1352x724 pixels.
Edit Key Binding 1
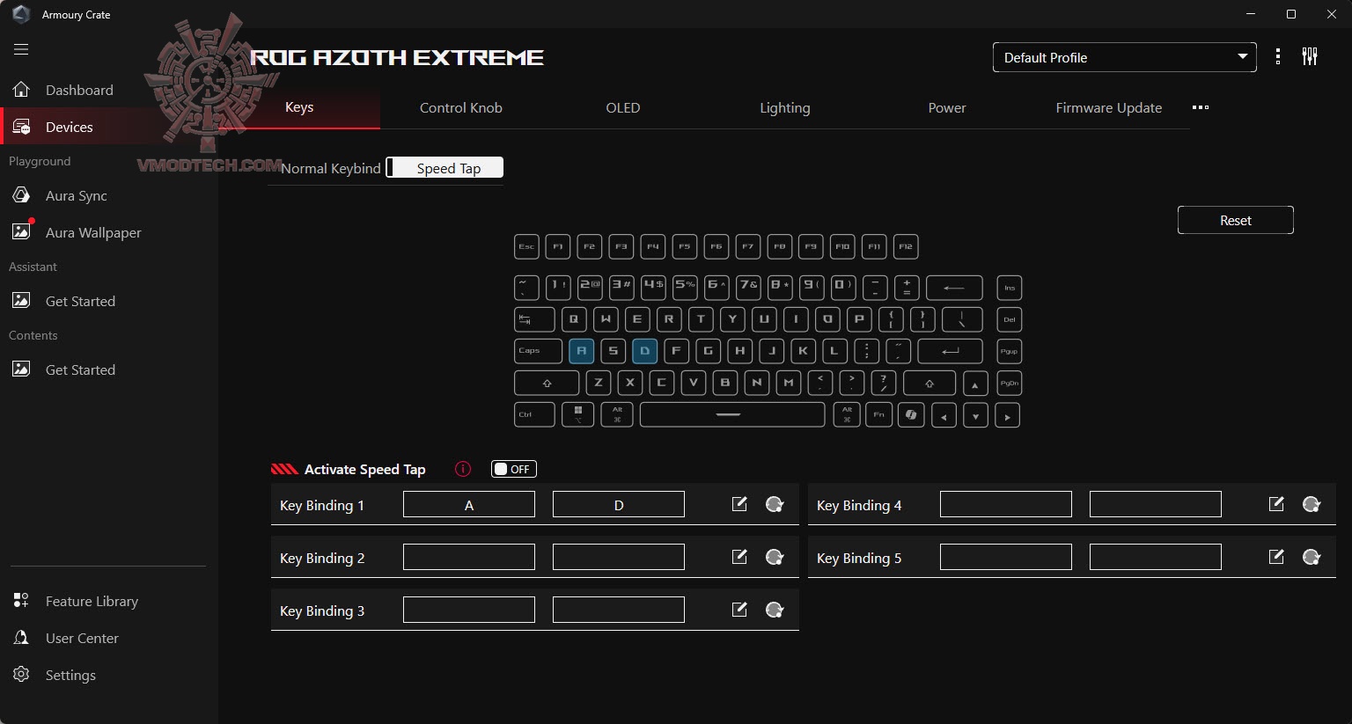(x=739, y=504)
